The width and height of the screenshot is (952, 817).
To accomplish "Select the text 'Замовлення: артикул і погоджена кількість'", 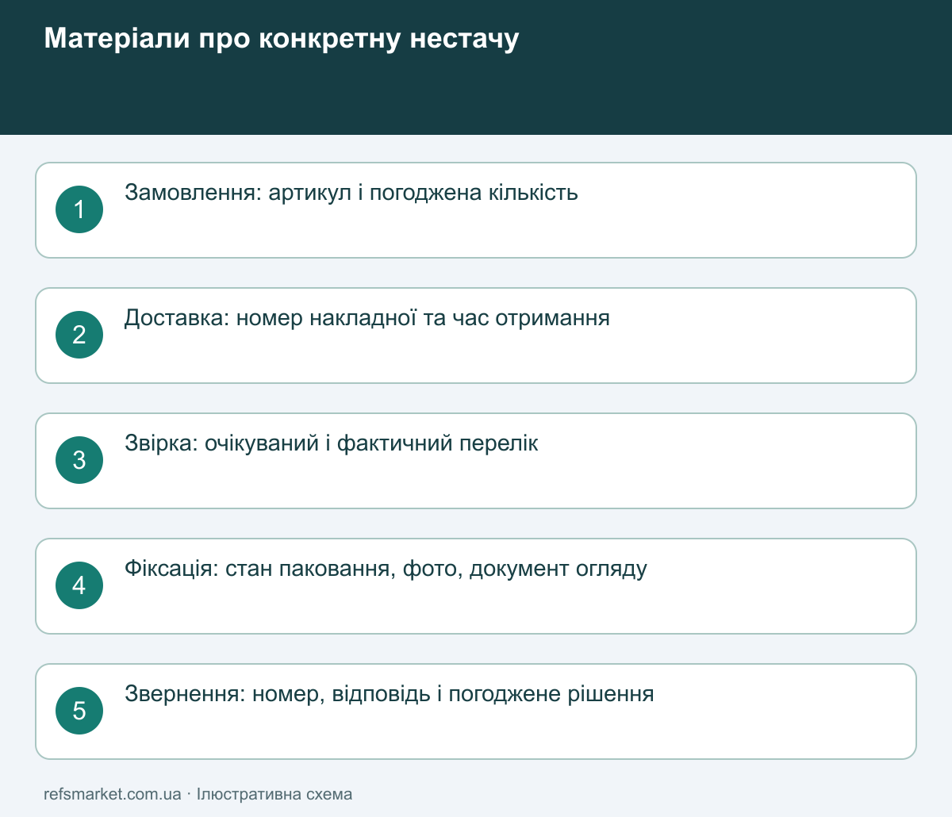I will [351, 193].
